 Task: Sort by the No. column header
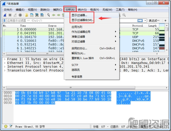(11, 26)
